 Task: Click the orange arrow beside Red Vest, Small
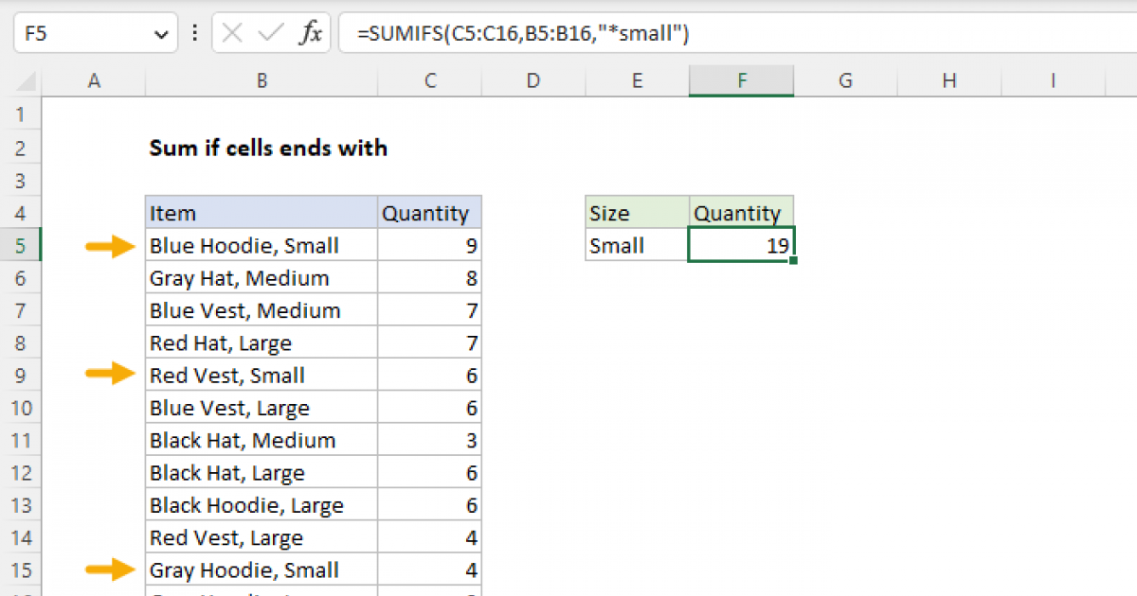(x=111, y=375)
